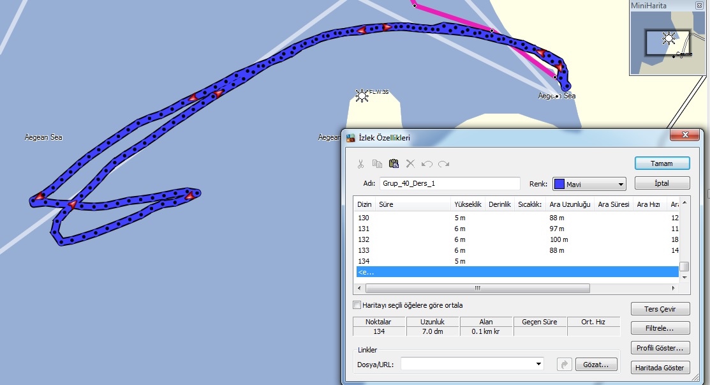Confirm the dialog with the Tamam button

click(x=662, y=163)
